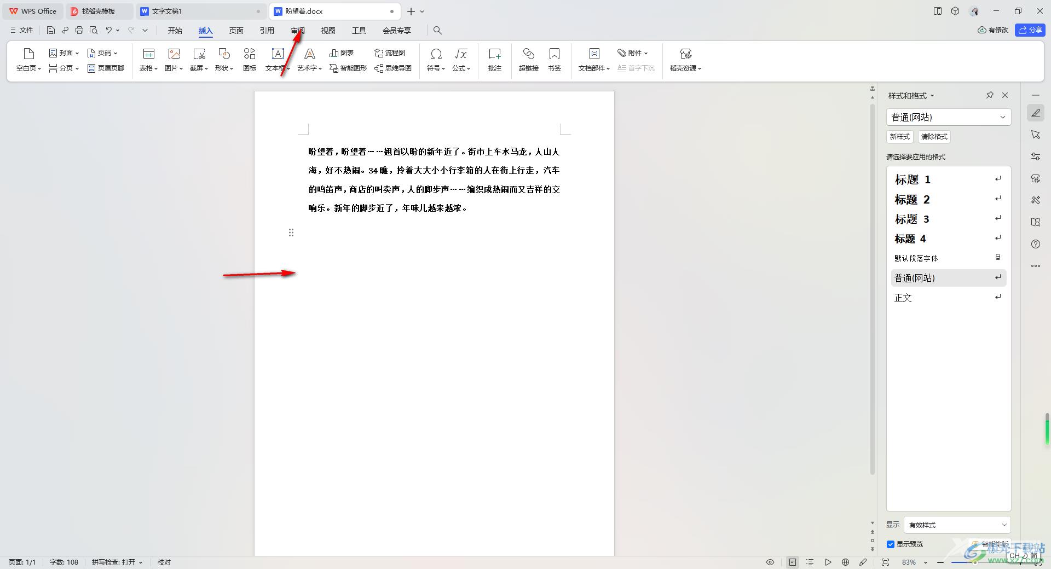The width and height of the screenshot is (1051, 569).
Task: Toggle 显示预览 checkbox
Action: tap(891, 544)
